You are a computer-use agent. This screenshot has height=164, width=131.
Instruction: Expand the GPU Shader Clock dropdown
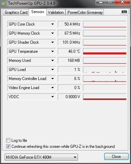click(52, 42)
